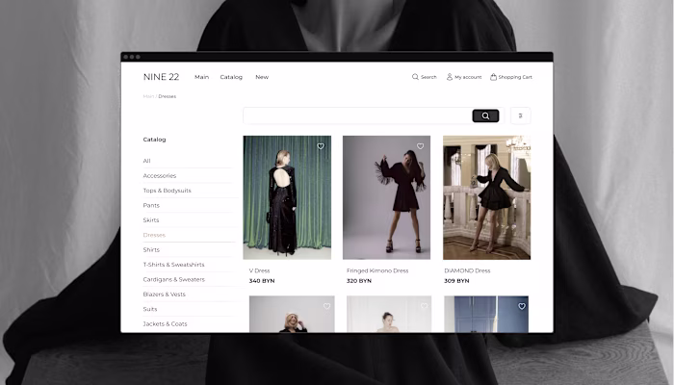Open Shopping Cart bag icon
Viewport: 674px width, 385px height.
(493, 77)
